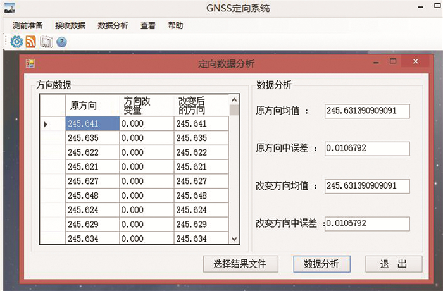Select 原方向 cell 245.624
Viewport: 443px width, 291px height.
(x=92, y=210)
